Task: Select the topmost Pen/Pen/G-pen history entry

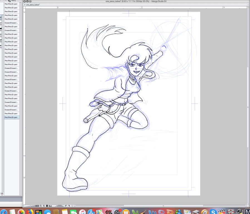Action: click(x=12, y=4)
